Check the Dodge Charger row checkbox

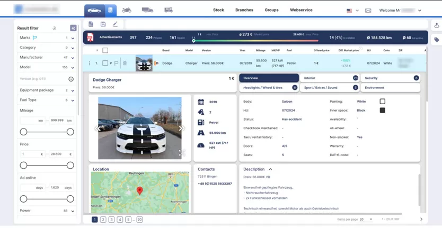[x=105, y=63]
